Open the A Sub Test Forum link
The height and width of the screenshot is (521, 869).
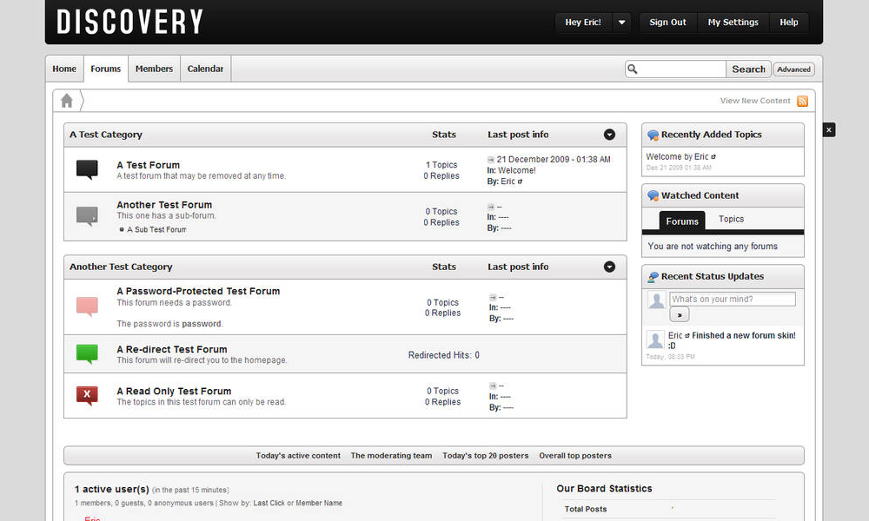click(156, 230)
